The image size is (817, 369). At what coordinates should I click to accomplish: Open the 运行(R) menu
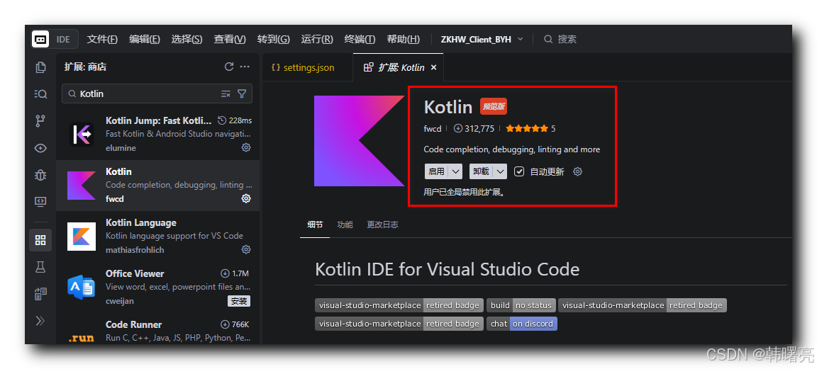click(317, 39)
